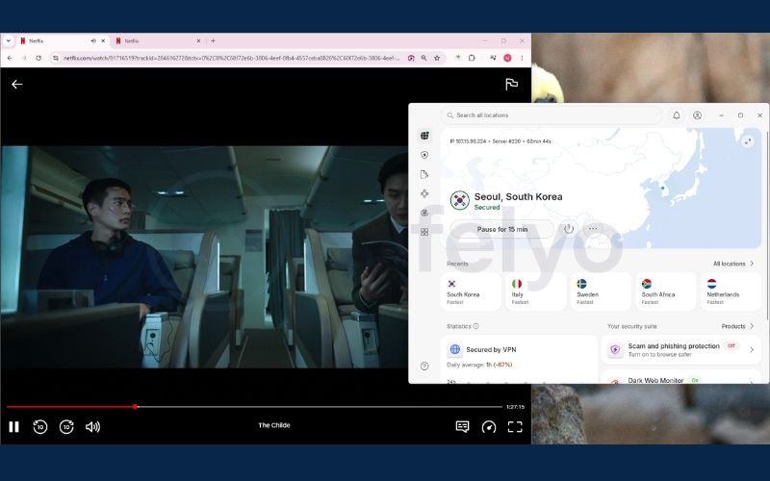Show Statistics info tooltip icon
Screen dimensions: 770x481
click(x=475, y=326)
